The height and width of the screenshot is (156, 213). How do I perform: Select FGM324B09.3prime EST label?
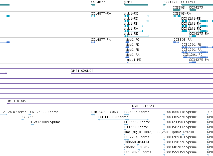point(43,112)
